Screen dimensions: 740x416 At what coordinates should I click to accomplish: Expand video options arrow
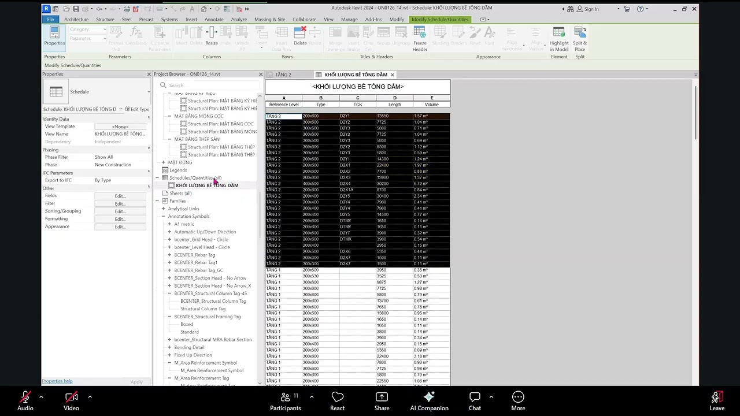point(90,397)
